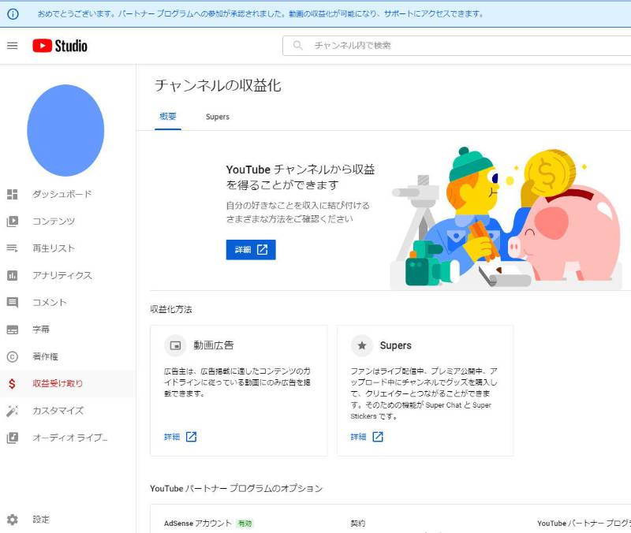Click the Settings gear icon
Image resolution: width=631 pixels, height=533 pixels.
coord(13,520)
